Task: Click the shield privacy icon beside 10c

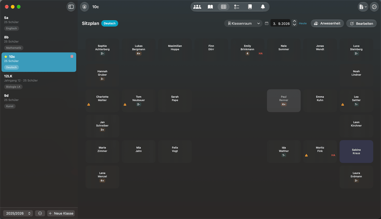Action: [85, 7]
